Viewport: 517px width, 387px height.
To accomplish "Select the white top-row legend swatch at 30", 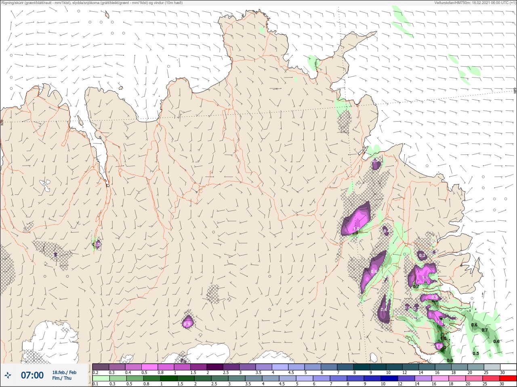I will click(508, 367).
